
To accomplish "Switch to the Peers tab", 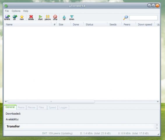I will tap(21, 107).
